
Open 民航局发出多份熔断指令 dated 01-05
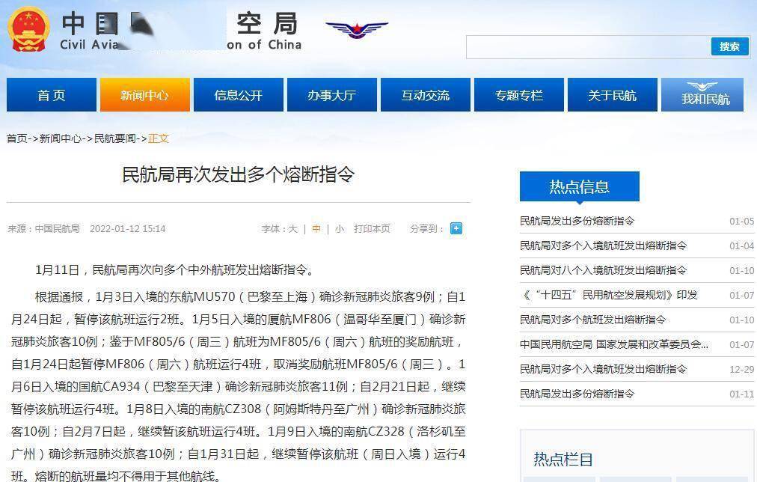tap(577, 222)
